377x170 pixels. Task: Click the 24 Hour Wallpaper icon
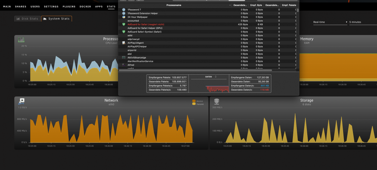pyautogui.click(x=124, y=17)
